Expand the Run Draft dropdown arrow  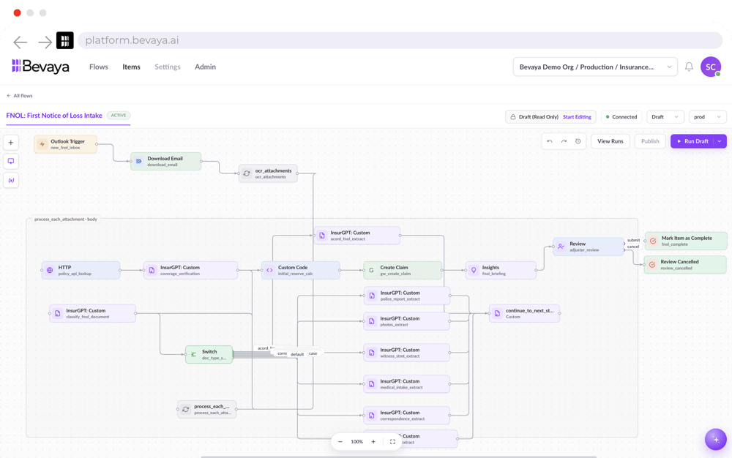click(x=720, y=141)
